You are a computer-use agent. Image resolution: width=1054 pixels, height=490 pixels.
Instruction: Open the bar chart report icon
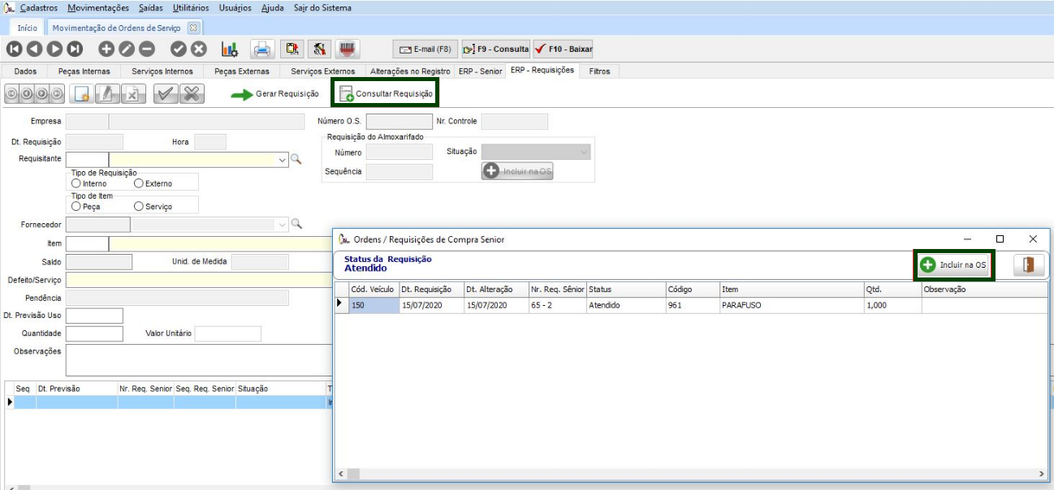230,49
